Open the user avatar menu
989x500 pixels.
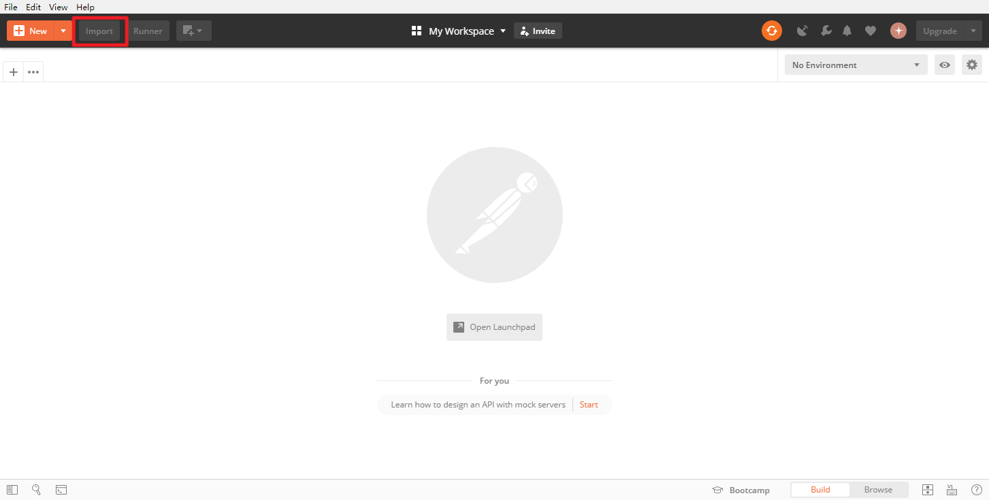(x=898, y=31)
